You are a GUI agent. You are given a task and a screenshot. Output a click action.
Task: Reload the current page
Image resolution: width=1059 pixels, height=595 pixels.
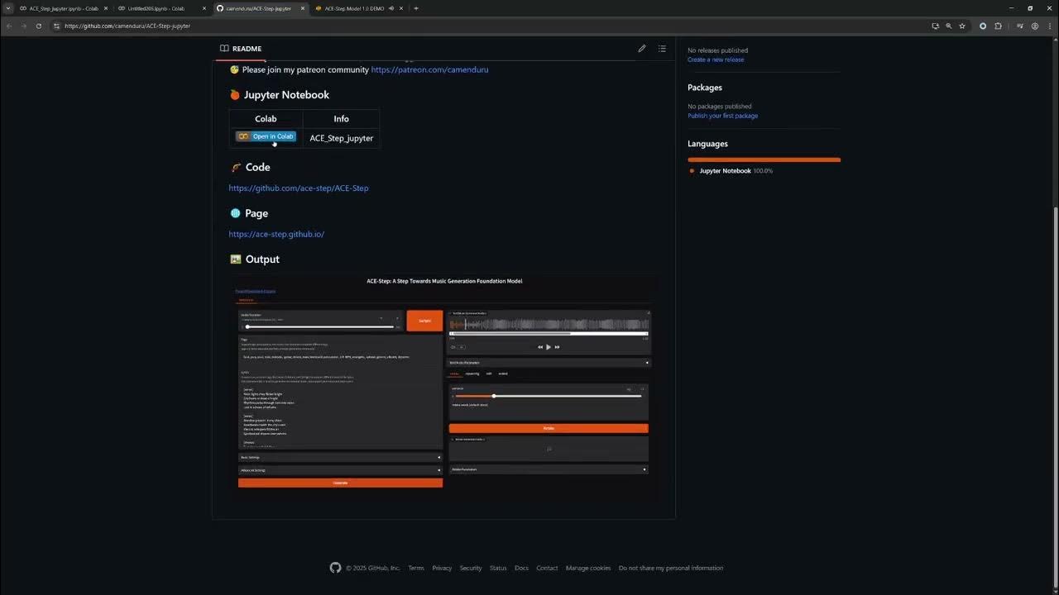(37, 26)
